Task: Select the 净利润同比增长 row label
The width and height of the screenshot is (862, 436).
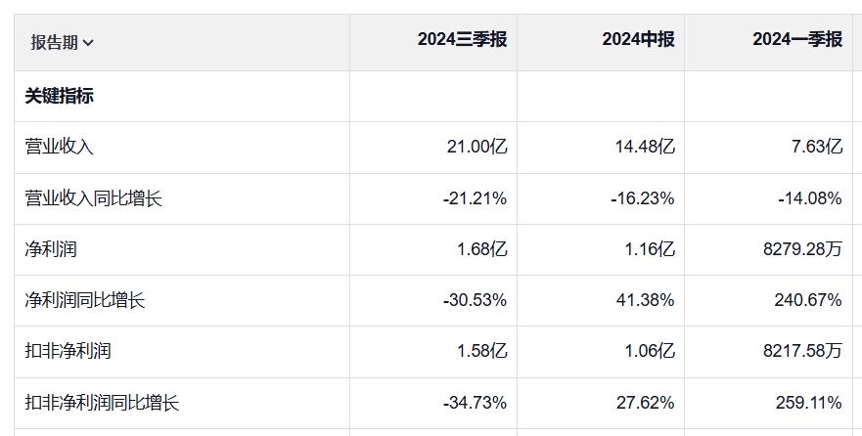Action: tap(85, 300)
